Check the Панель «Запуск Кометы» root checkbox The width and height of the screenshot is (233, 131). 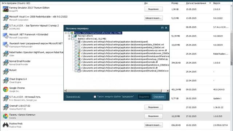pyautogui.click(x=69, y=33)
